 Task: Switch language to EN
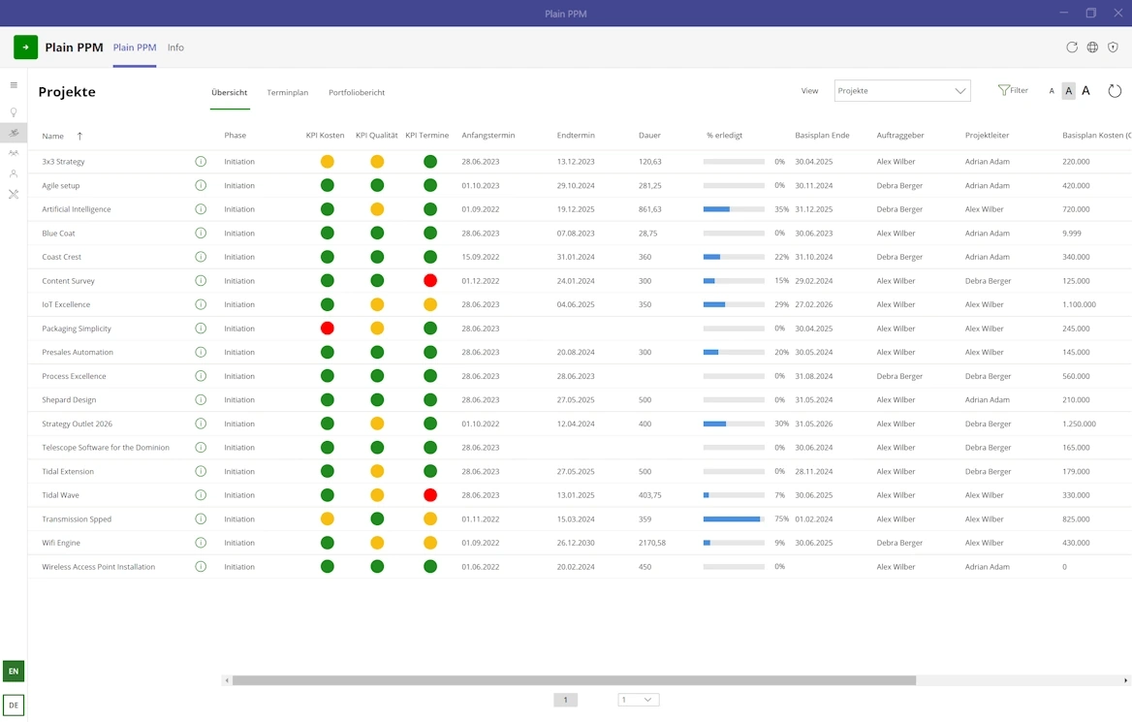(x=14, y=671)
